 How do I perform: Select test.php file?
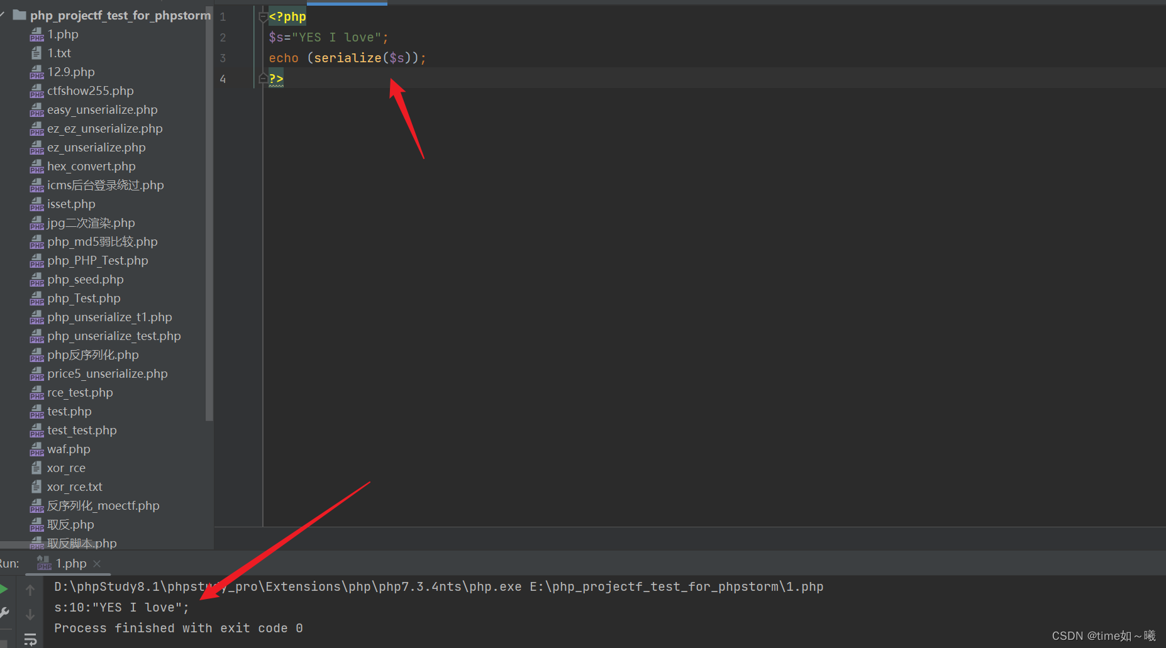[69, 412]
